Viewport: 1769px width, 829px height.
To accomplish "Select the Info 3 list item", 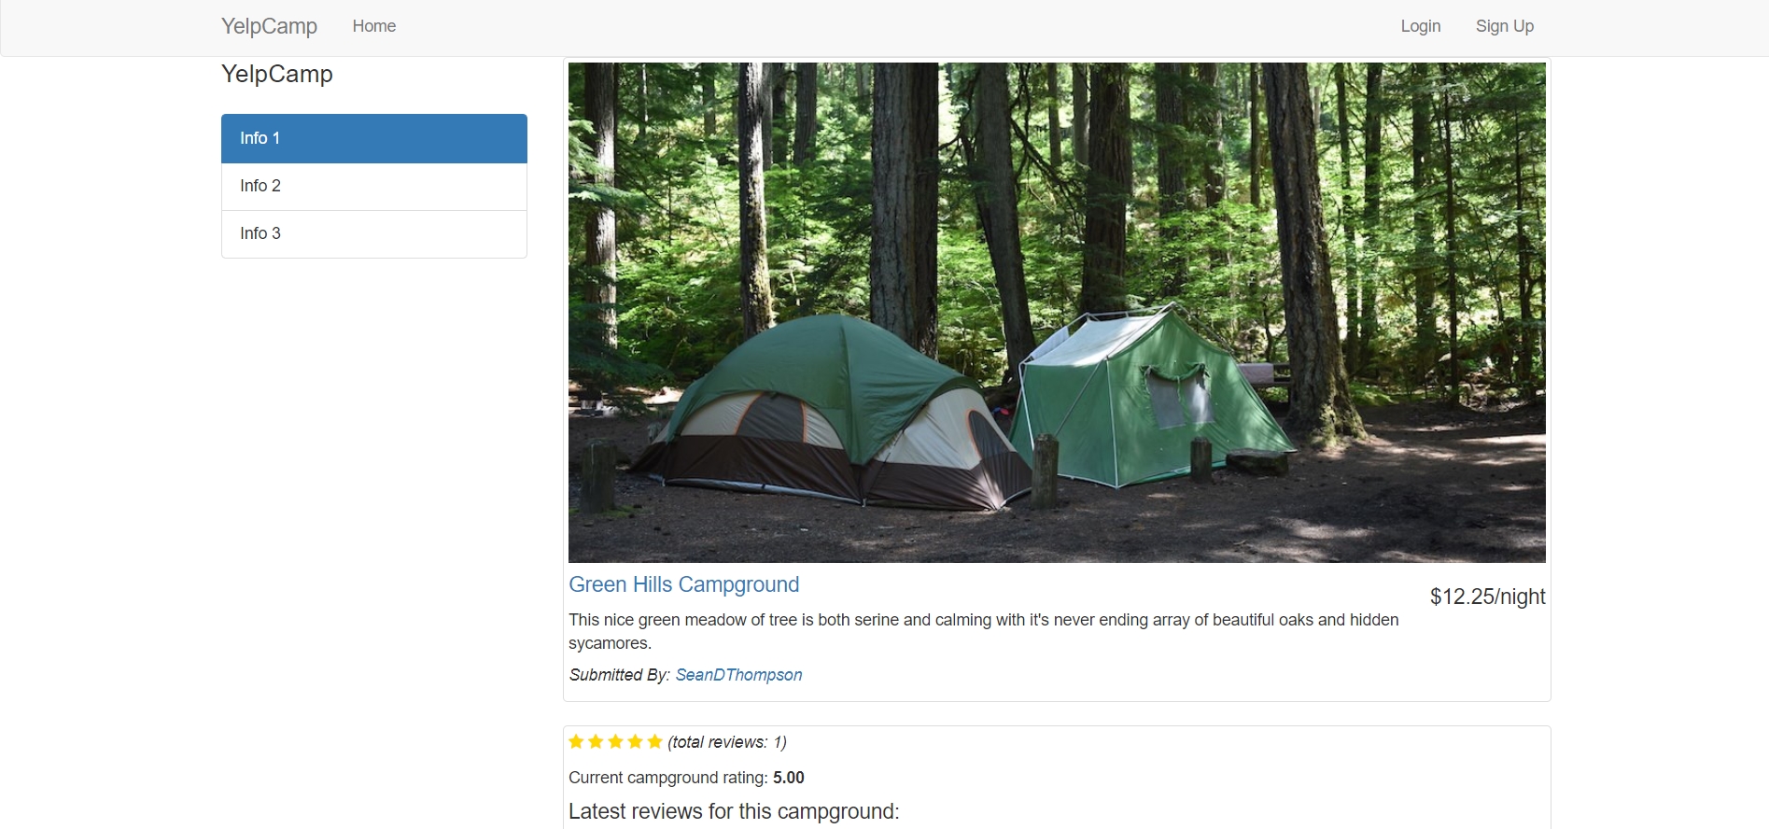I will (x=374, y=233).
